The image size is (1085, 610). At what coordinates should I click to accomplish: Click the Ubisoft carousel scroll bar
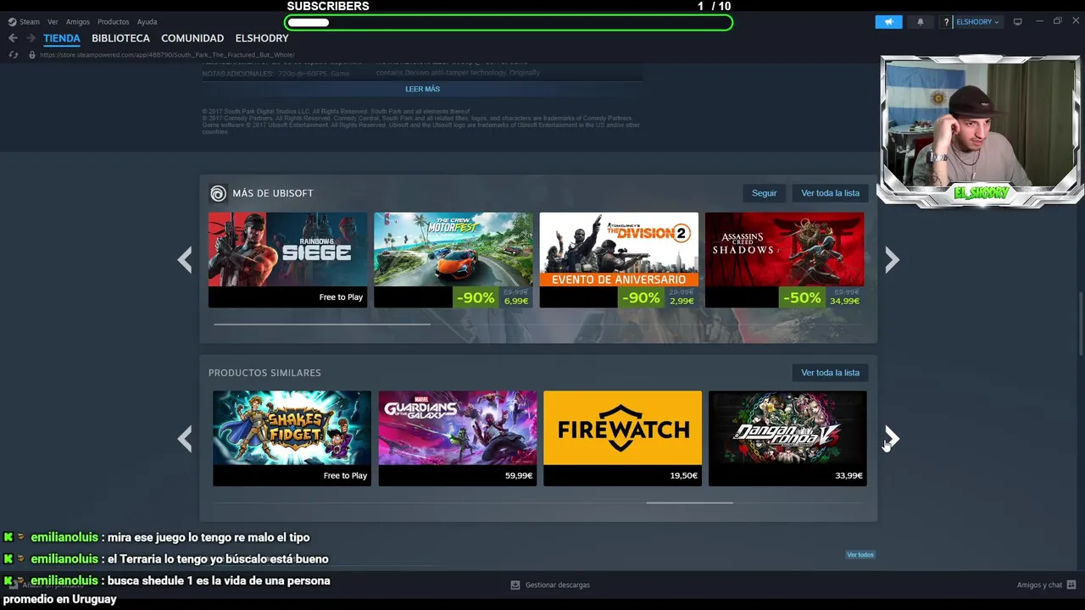322,324
